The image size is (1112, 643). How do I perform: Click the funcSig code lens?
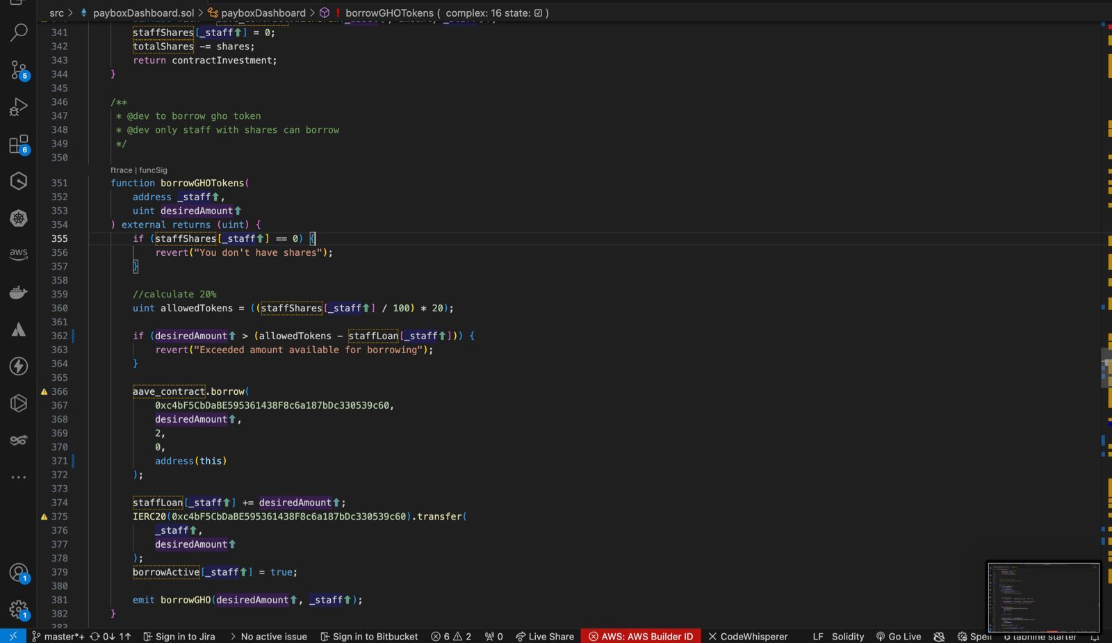(x=153, y=170)
